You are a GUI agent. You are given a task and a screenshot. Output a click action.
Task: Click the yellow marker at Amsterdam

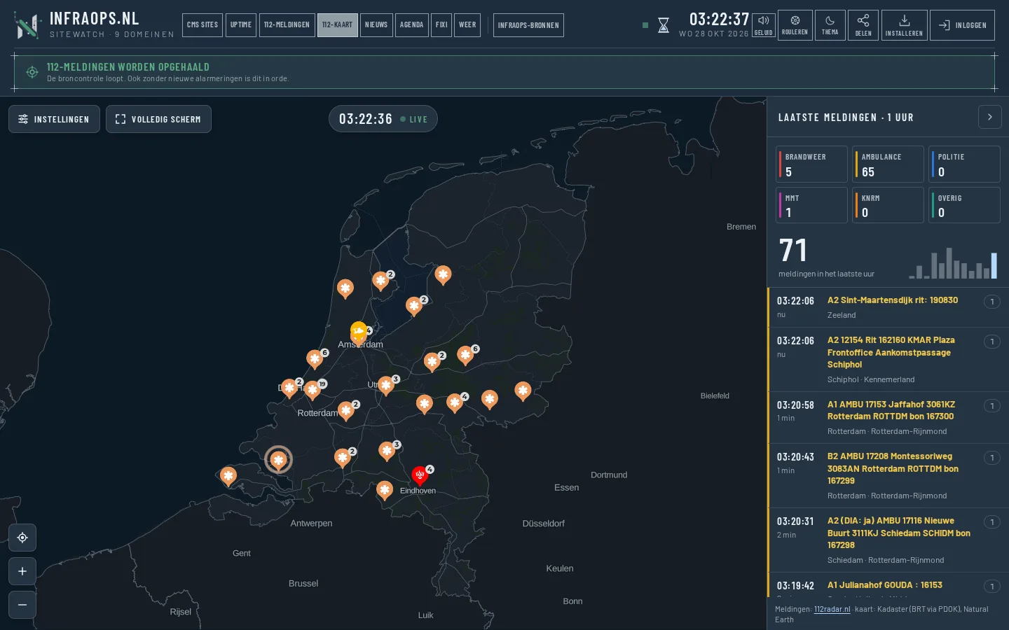click(x=359, y=330)
